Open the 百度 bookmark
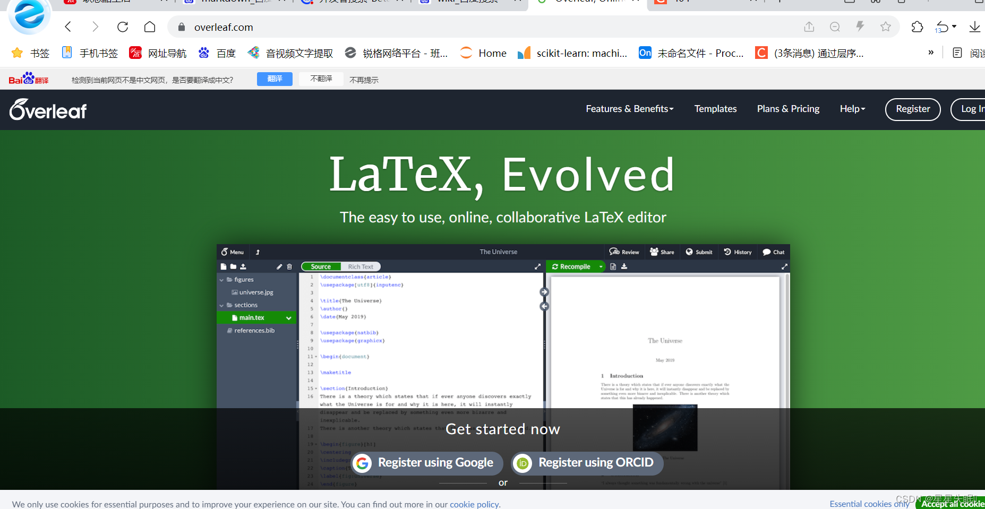Screen dimensions: 985x509 point(217,53)
